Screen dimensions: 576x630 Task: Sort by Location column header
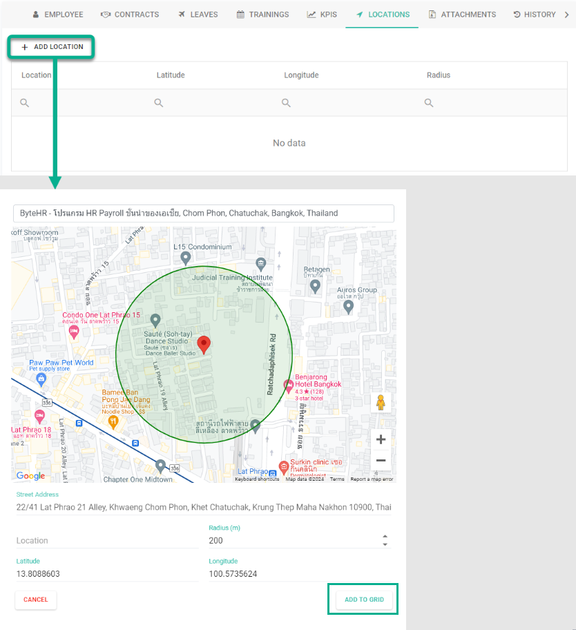click(x=36, y=75)
